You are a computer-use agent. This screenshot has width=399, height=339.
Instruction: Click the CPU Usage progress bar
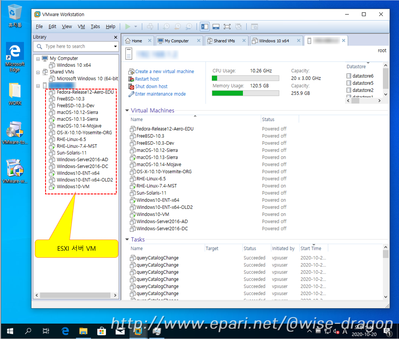point(245,78)
